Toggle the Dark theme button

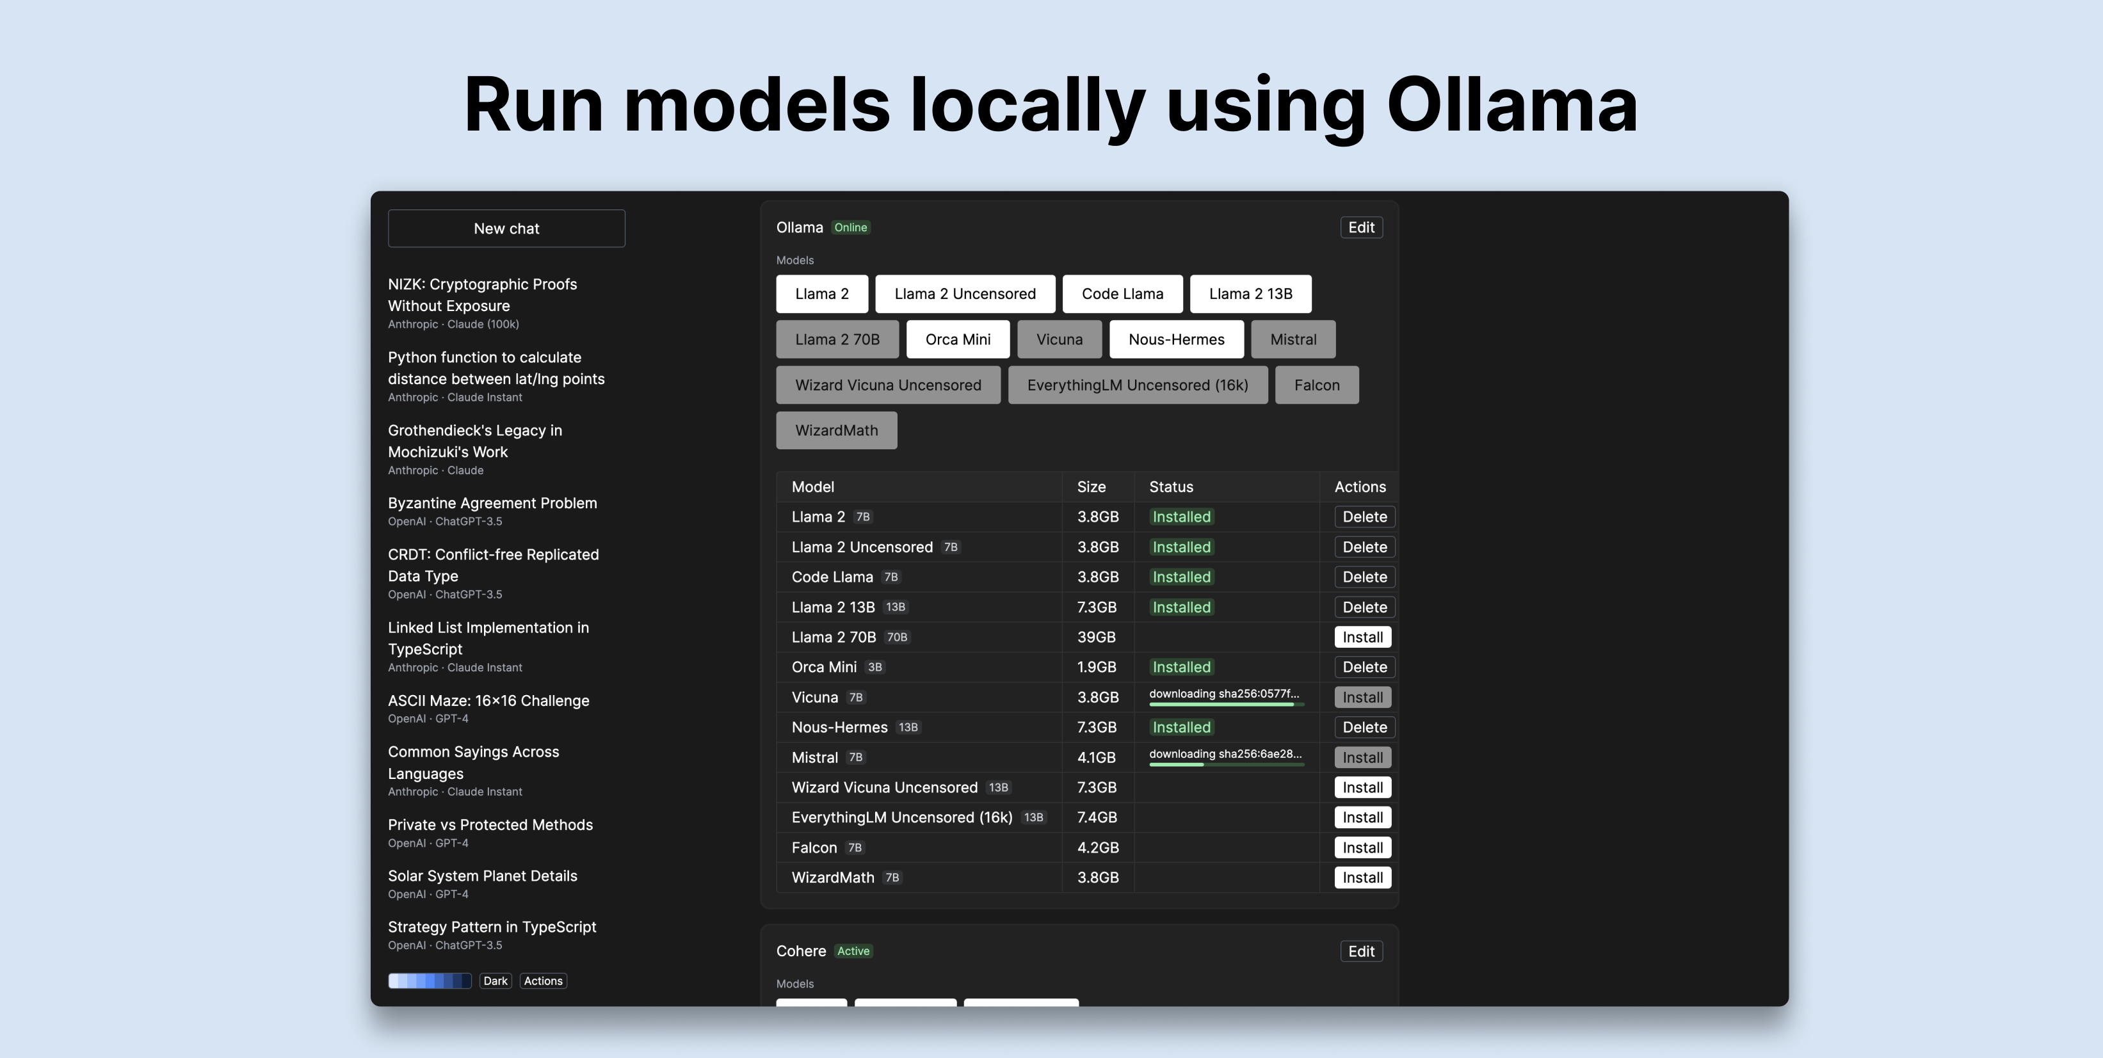coord(495,981)
